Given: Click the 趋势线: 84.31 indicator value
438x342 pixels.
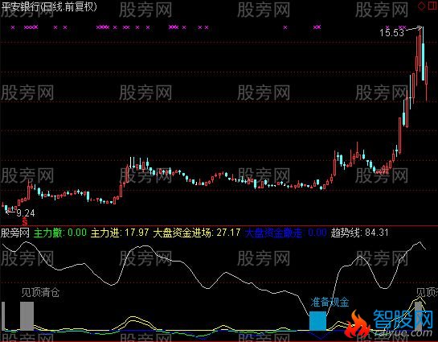Looking at the screenshot, I should click(359, 233).
